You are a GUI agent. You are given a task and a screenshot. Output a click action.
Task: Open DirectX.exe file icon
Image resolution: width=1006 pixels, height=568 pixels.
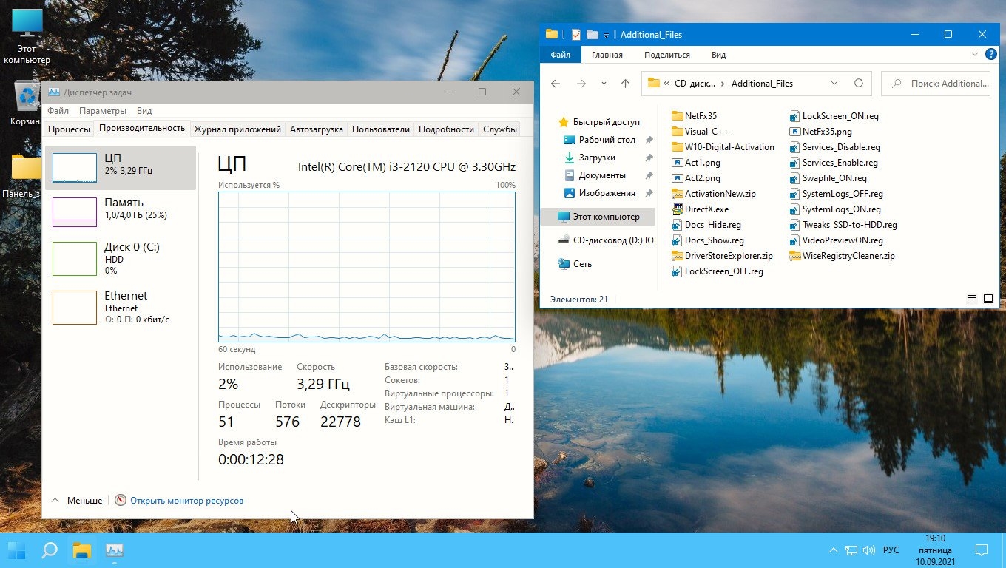tap(678, 209)
